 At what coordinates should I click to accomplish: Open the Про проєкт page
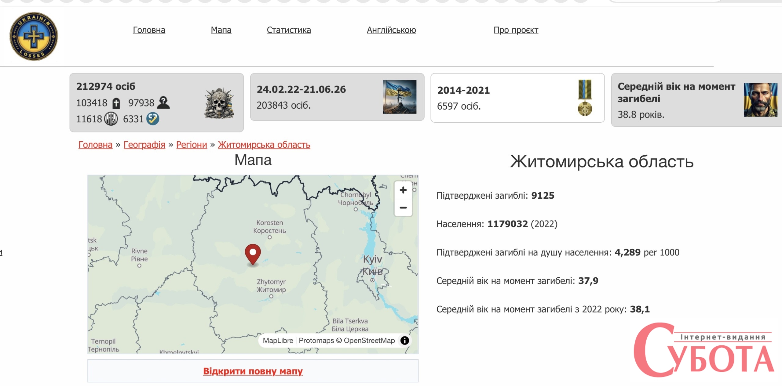click(516, 30)
